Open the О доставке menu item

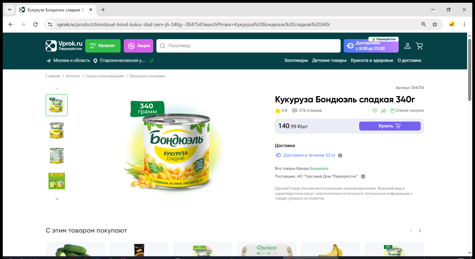click(x=409, y=60)
